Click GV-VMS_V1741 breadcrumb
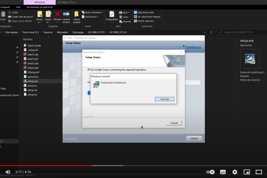This screenshot has width=267, height=178. pos(97,32)
